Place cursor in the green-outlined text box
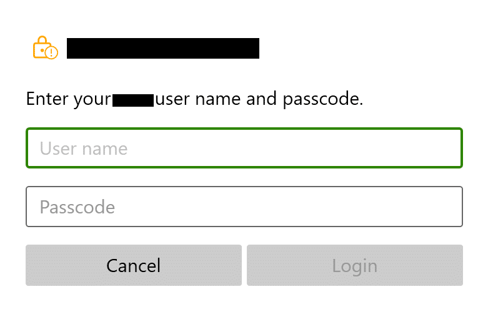 point(244,149)
